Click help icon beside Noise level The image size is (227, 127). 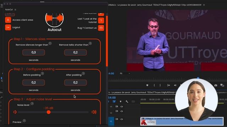coord(32,103)
